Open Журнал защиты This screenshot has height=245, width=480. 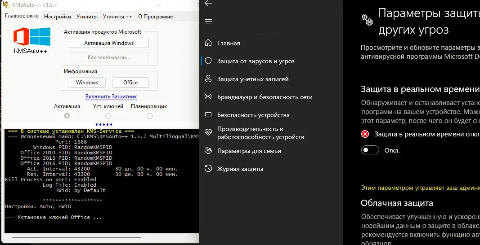(x=240, y=169)
